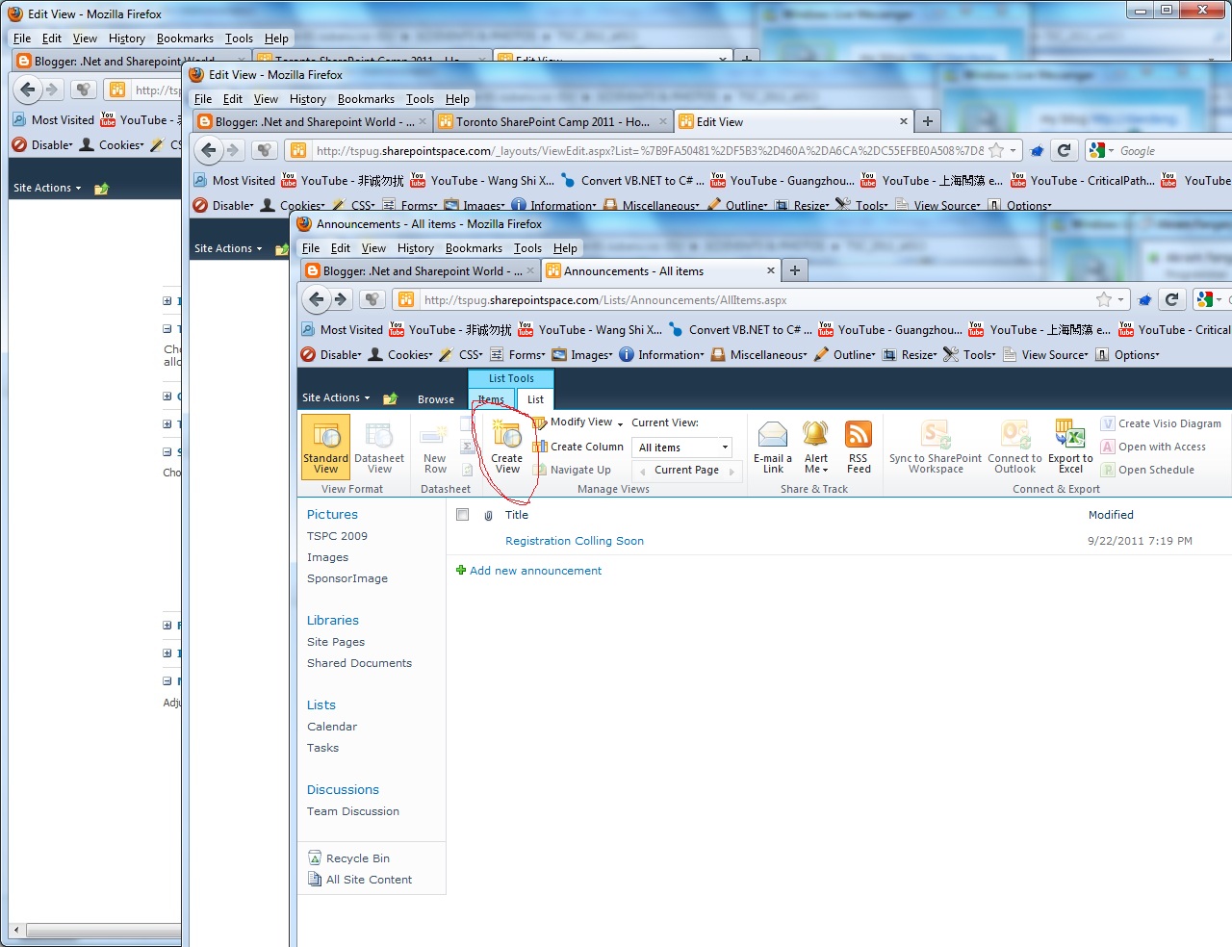Enable Standard View format
The image size is (1232, 947).
pos(324,446)
